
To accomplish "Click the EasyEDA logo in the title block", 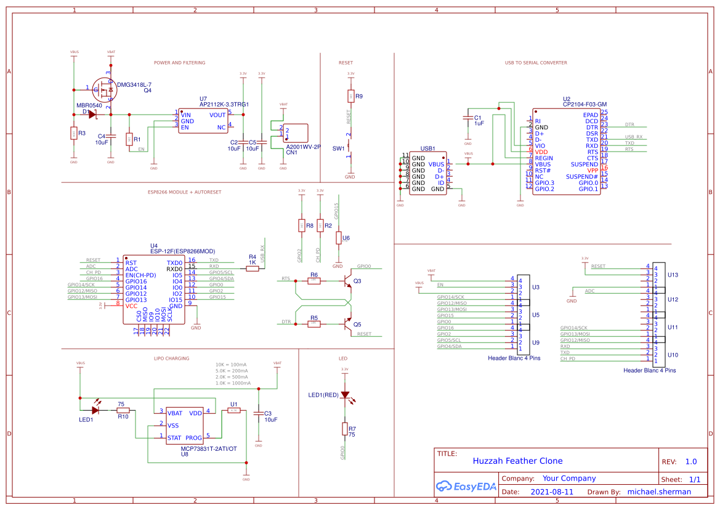I will (x=466, y=486).
